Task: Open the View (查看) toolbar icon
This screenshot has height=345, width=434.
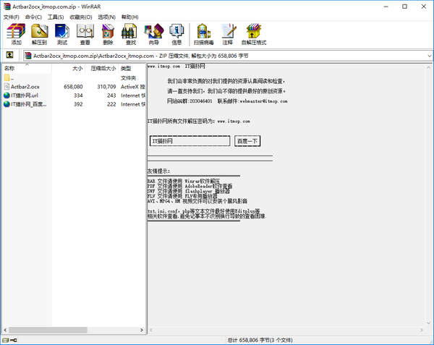Action: pos(85,34)
